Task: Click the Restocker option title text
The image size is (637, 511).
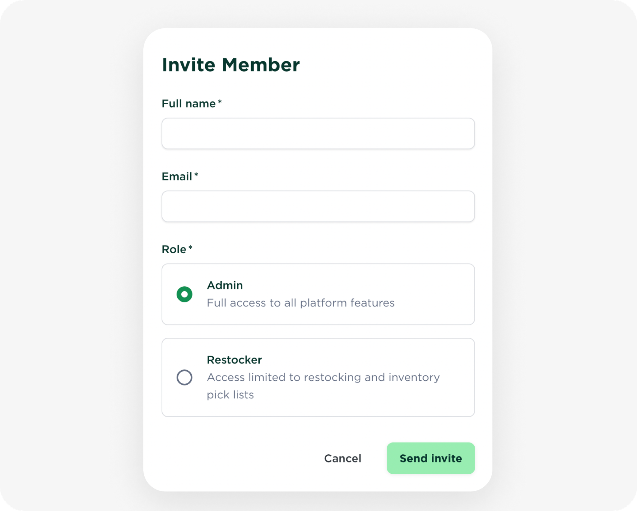Action: tap(234, 360)
